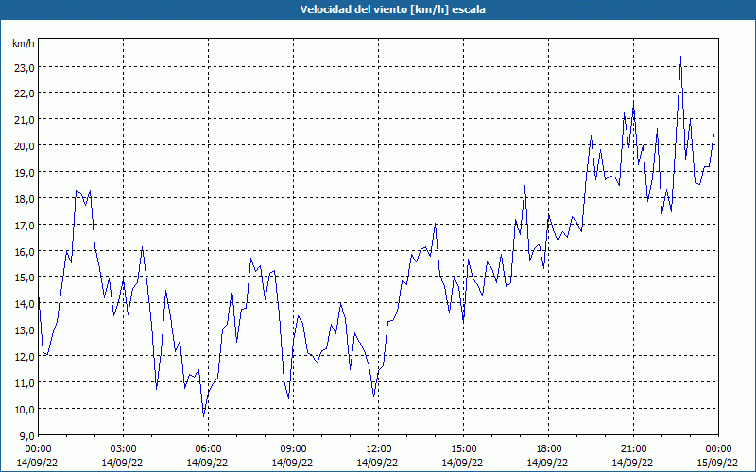
Task: Click the 15:00 time label
Action: (x=463, y=449)
